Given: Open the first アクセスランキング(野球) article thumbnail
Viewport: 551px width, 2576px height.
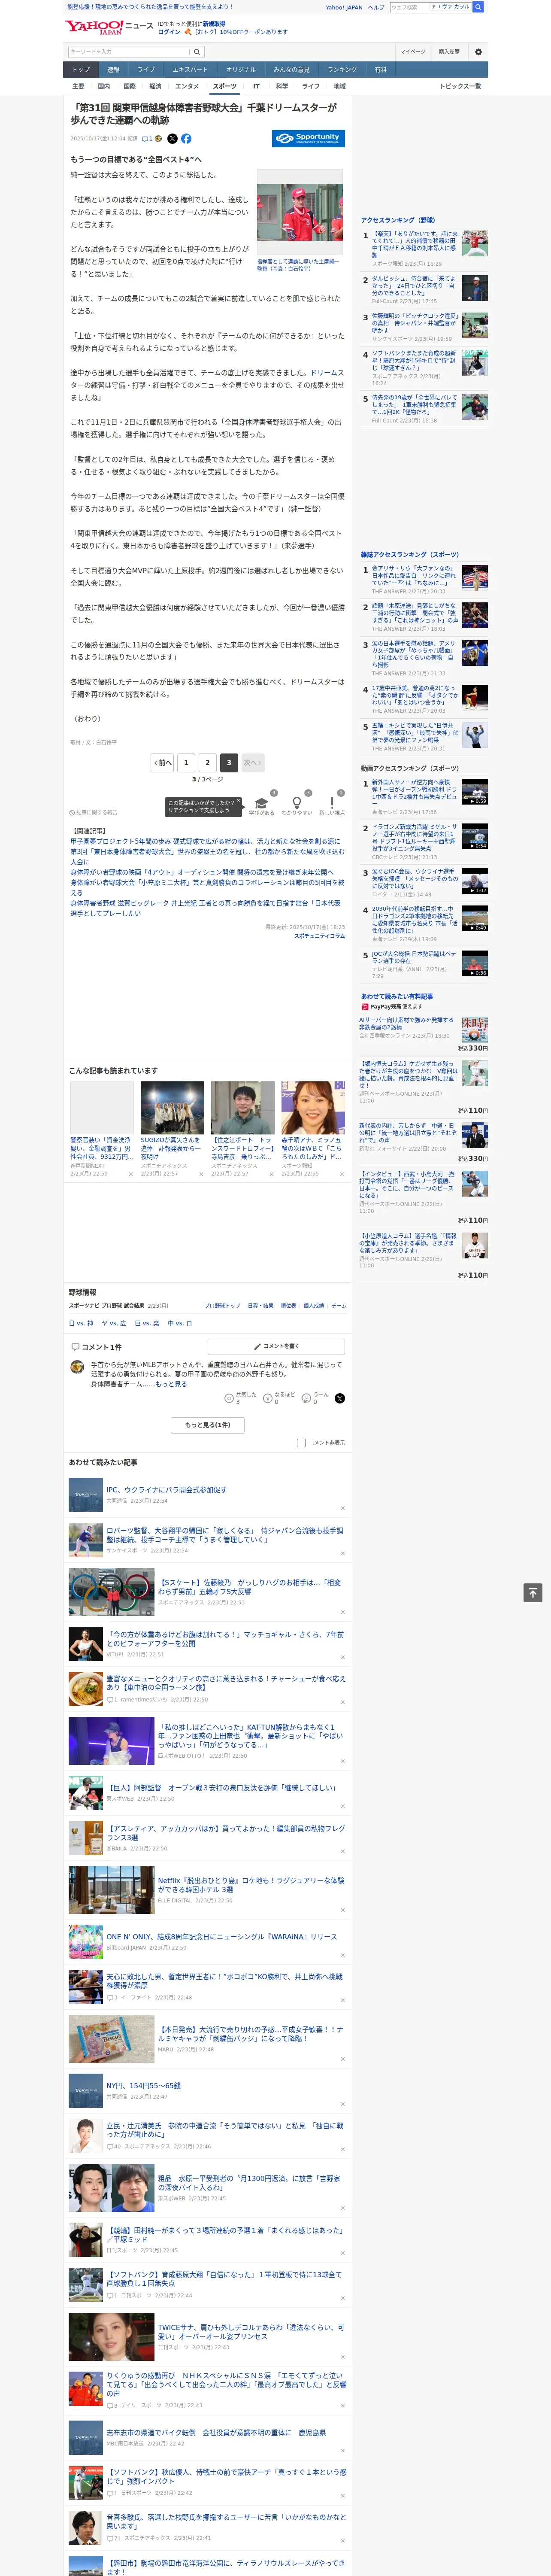Looking at the screenshot, I should point(475,243).
